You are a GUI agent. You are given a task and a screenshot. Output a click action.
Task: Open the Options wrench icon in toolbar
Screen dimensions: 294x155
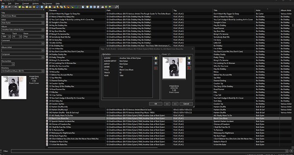tap(116, 7)
